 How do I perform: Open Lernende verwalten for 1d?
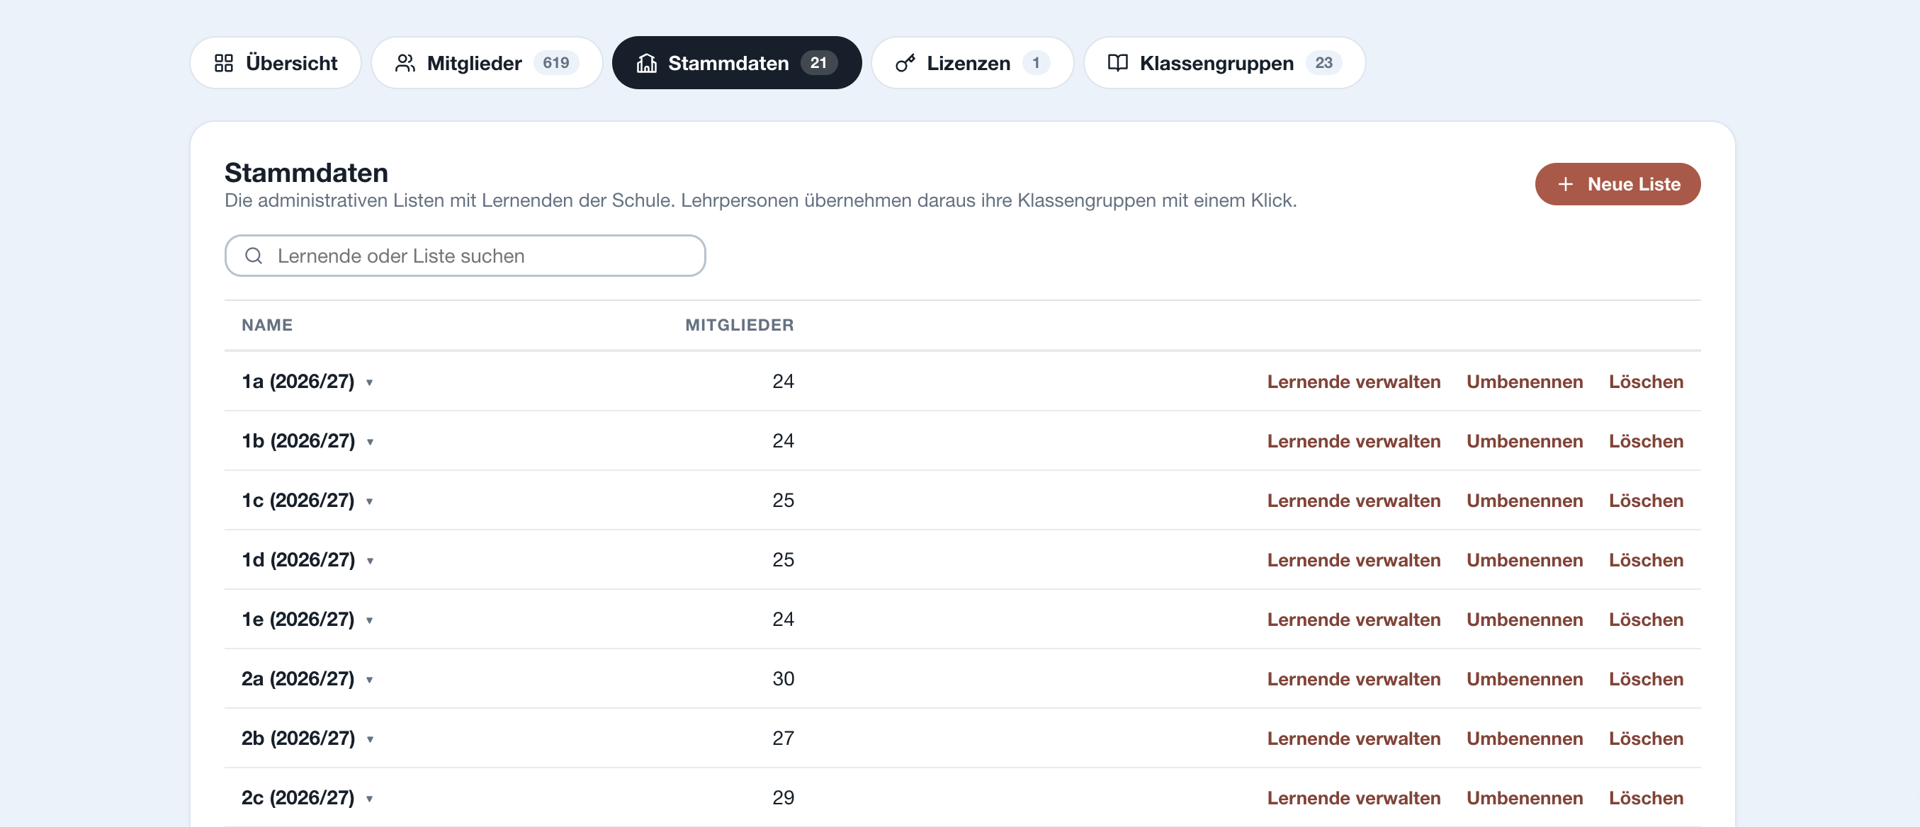(1353, 560)
